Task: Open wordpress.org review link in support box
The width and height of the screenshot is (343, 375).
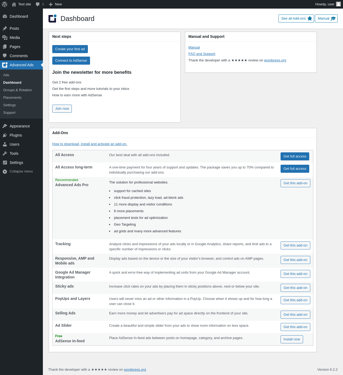Action: coord(275,60)
